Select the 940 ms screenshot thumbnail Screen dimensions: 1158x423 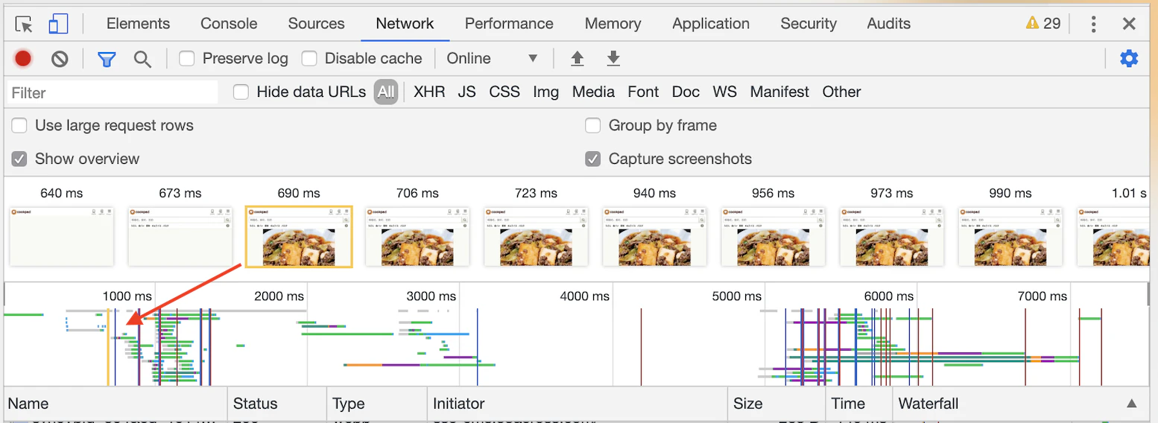click(x=654, y=236)
